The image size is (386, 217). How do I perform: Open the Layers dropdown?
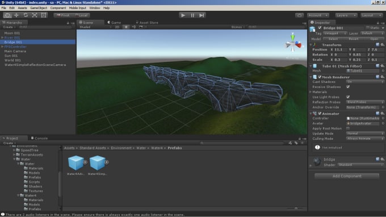pyautogui.click(x=346, y=15)
